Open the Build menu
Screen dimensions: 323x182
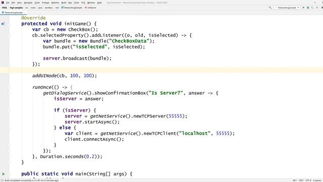[x=64, y=3]
